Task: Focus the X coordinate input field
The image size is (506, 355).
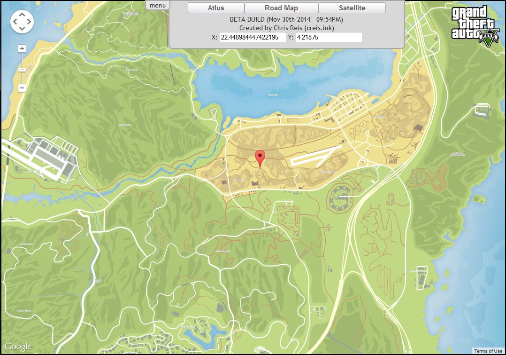Action: (x=253, y=37)
